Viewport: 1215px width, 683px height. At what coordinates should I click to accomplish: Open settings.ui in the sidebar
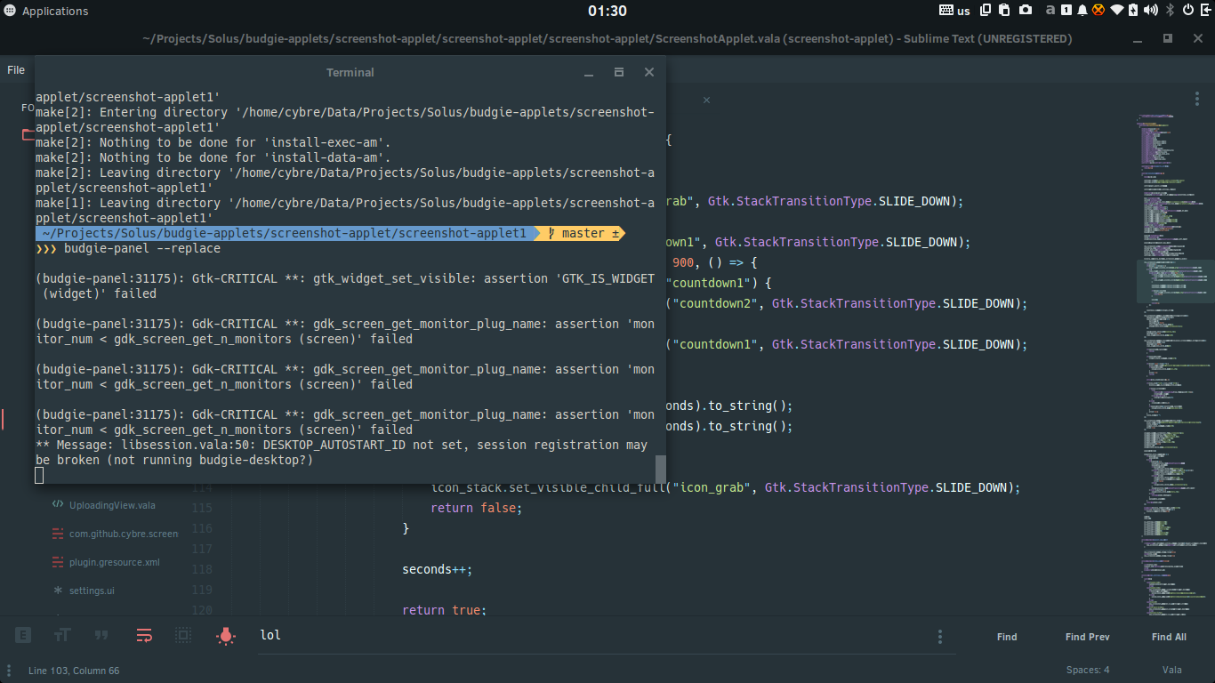click(92, 591)
